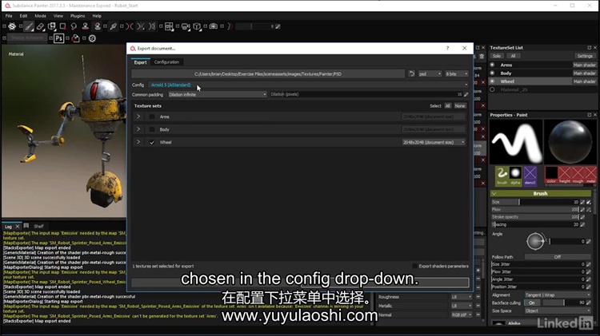Collapse the Brush section header
Viewport: 600px width, 336px height.
point(540,194)
